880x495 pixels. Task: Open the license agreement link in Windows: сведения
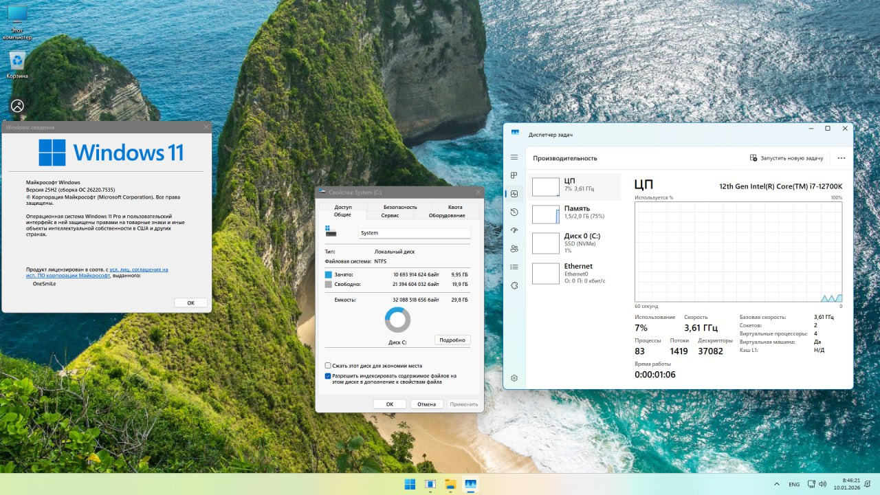(97, 272)
